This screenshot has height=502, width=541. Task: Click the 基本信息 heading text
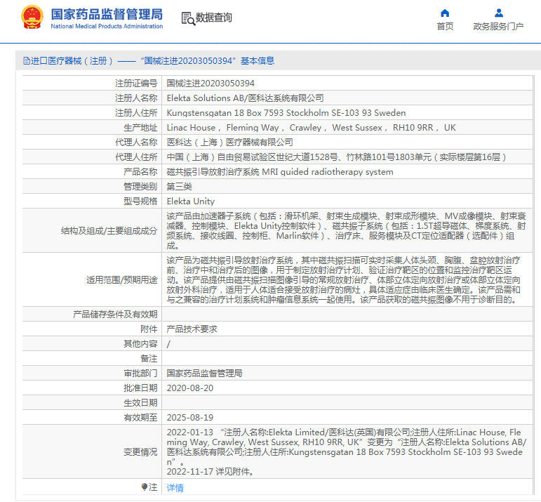point(258,61)
